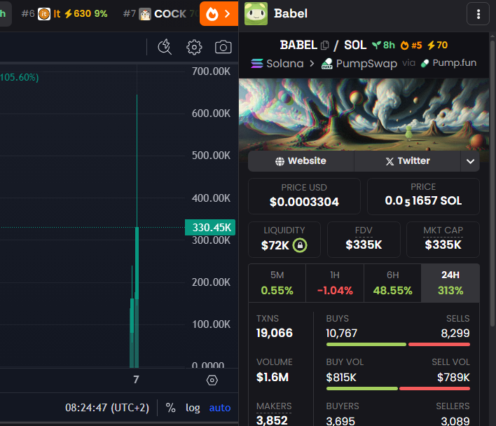Screen dimensions: 496x426
Task: Toggle percent scale on chart
Action: [170, 408]
